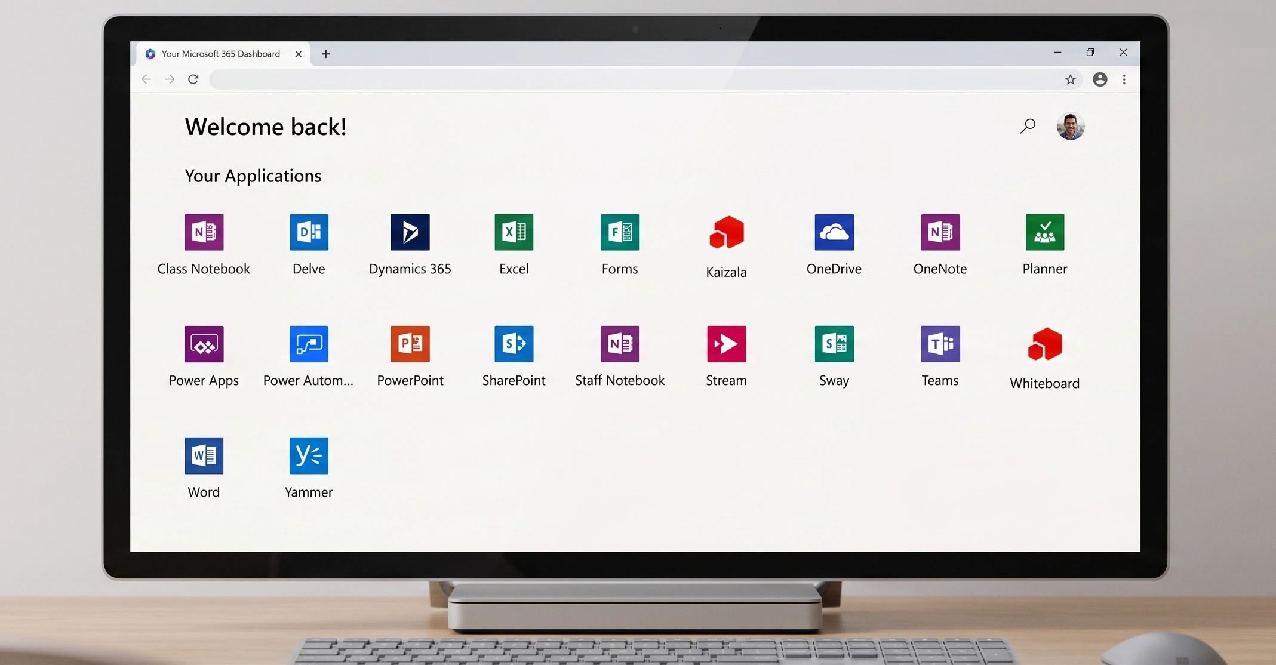Open the Sway app icon
This screenshot has width=1276, height=665.
pos(834,344)
